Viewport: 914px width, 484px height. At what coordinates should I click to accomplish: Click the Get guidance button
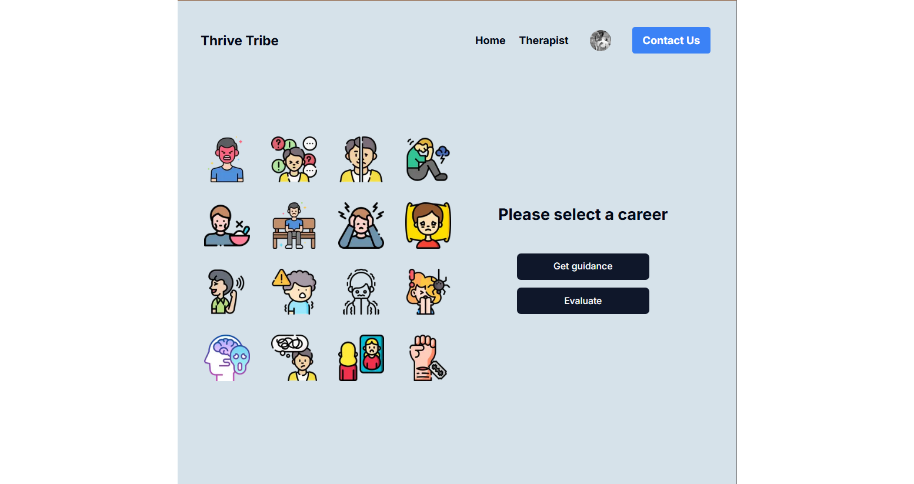(x=583, y=266)
